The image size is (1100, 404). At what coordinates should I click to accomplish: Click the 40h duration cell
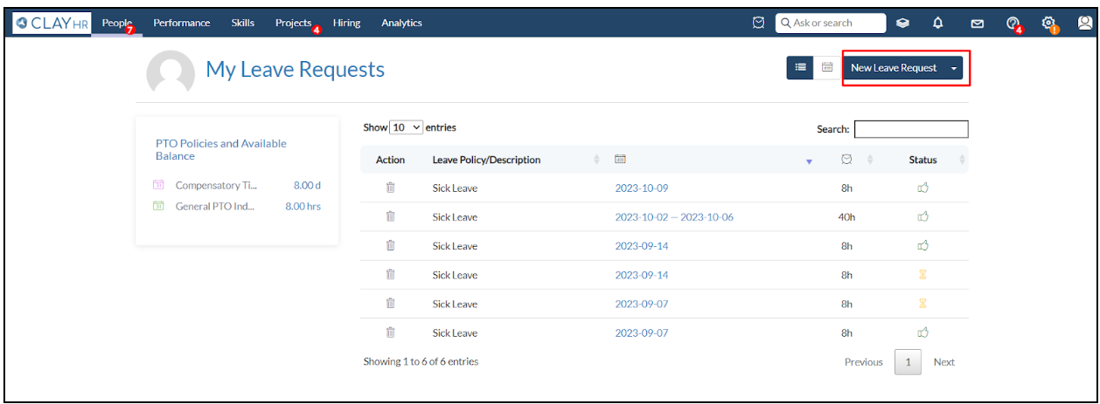pyautogui.click(x=846, y=217)
